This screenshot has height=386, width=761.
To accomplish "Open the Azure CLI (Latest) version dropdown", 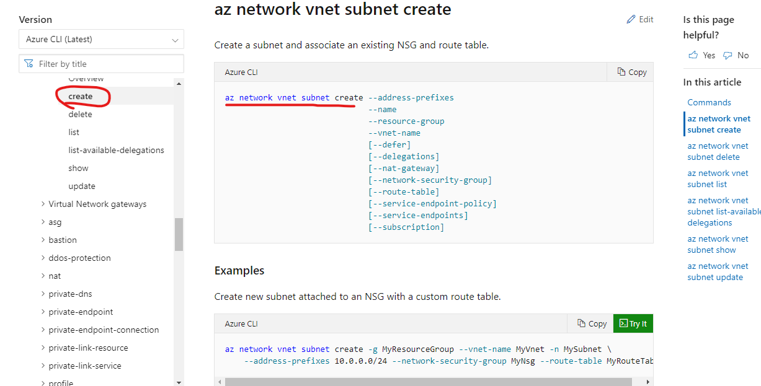I will (101, 39).
